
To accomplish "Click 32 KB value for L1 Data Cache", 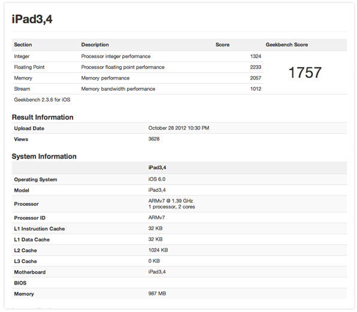I will click(x=156, y=239).
